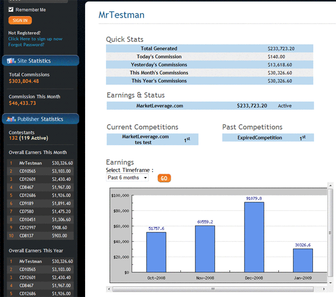
Task: Click the chart's vertical scrollbar down arrow
Action: point(330,283)
